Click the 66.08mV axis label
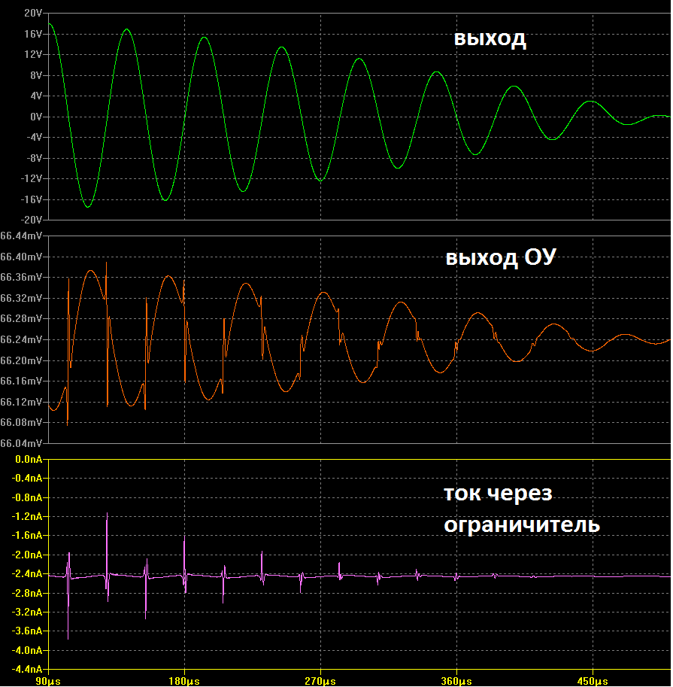 22,422
